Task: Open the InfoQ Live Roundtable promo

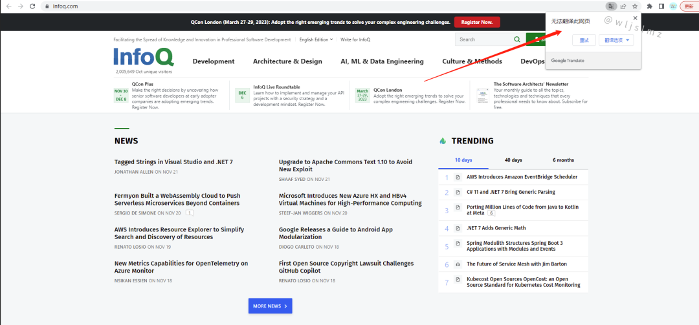Action: [276, 87]
